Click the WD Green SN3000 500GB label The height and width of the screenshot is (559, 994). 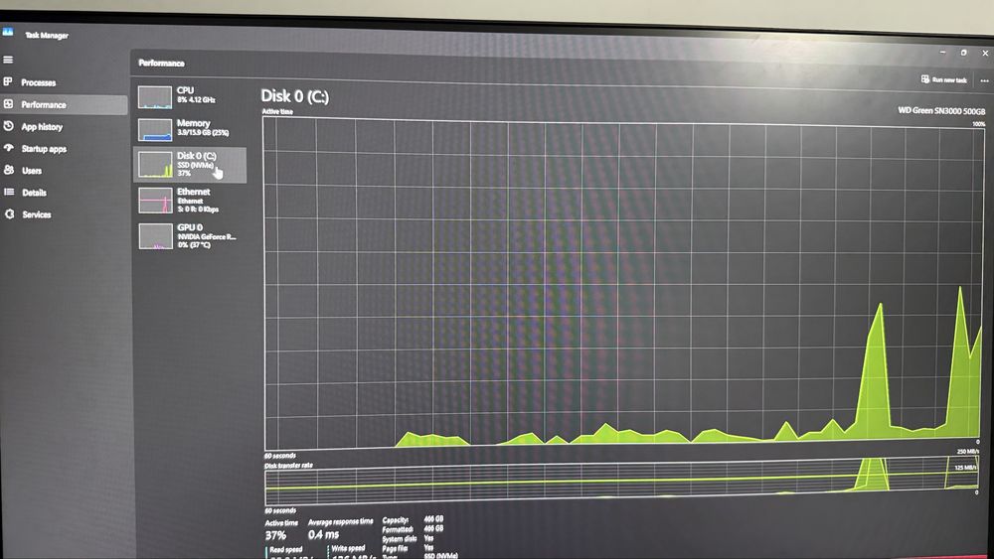(x=941, y=111)
